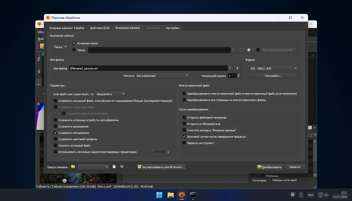Expand the arrow next to favorites star
352x201 pixels.
253,50
